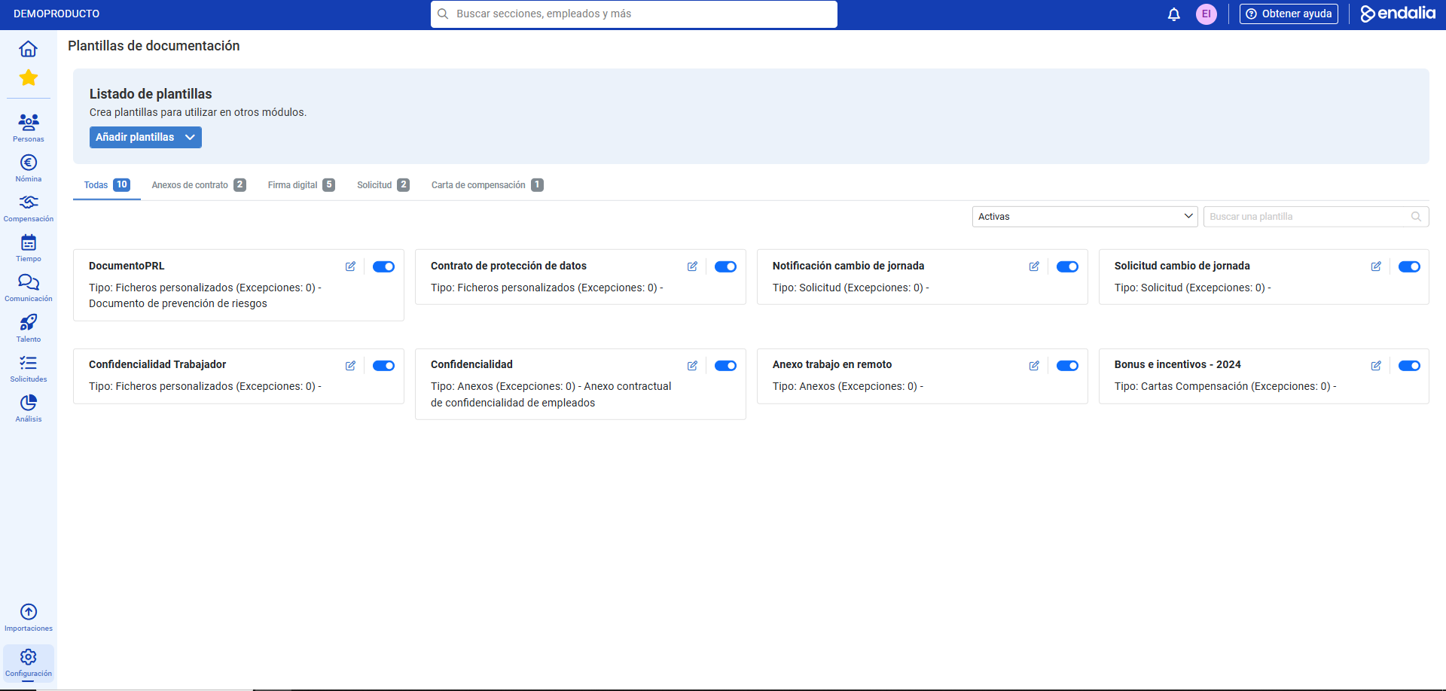
Task: Click Documento de prevención de riesgos text
Action: tap(178, 303)
